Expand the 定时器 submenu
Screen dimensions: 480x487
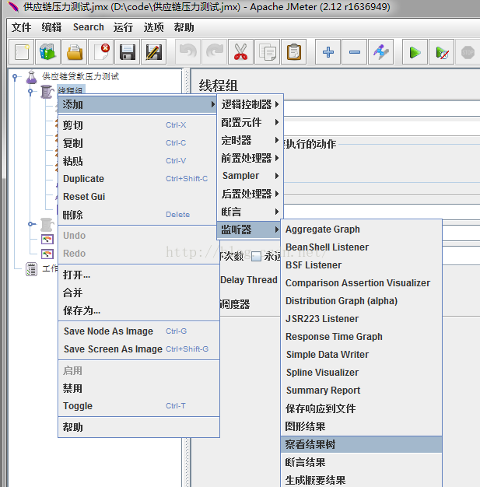[x=250, y=140]
